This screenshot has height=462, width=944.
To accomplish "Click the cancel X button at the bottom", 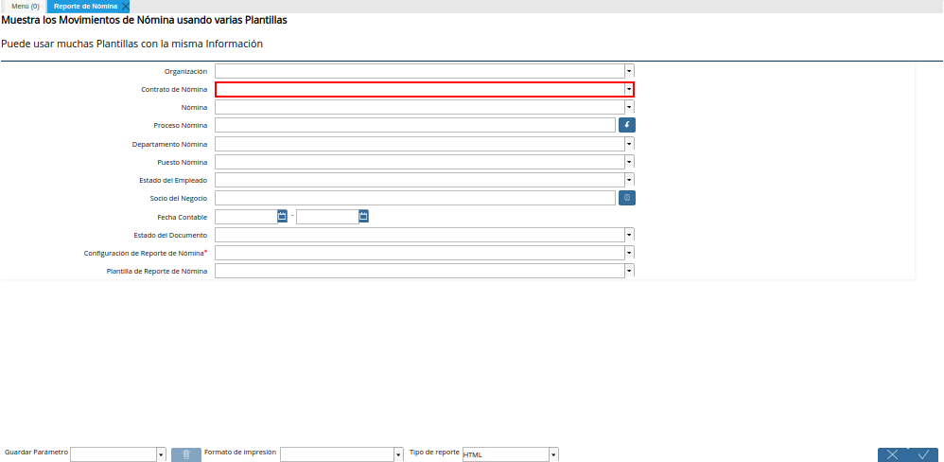I will coord(892,454).
